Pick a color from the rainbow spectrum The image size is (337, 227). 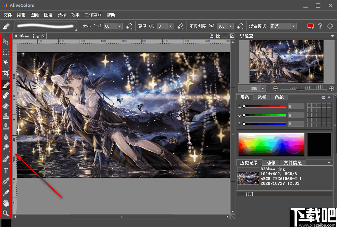point(271,144)
